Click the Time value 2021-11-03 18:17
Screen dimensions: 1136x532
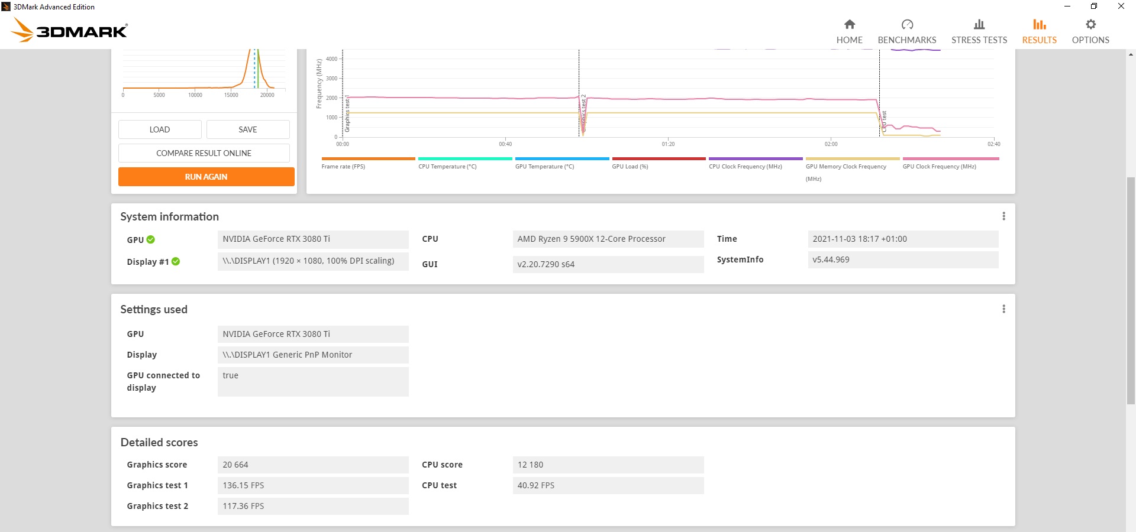click(x=903, y=239)
